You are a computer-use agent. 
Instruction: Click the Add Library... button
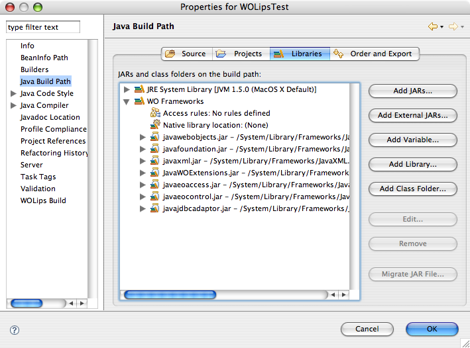pos(413,164)
